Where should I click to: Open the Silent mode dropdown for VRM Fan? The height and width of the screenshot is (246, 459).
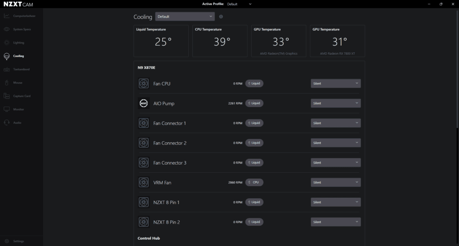pos(335,182)
